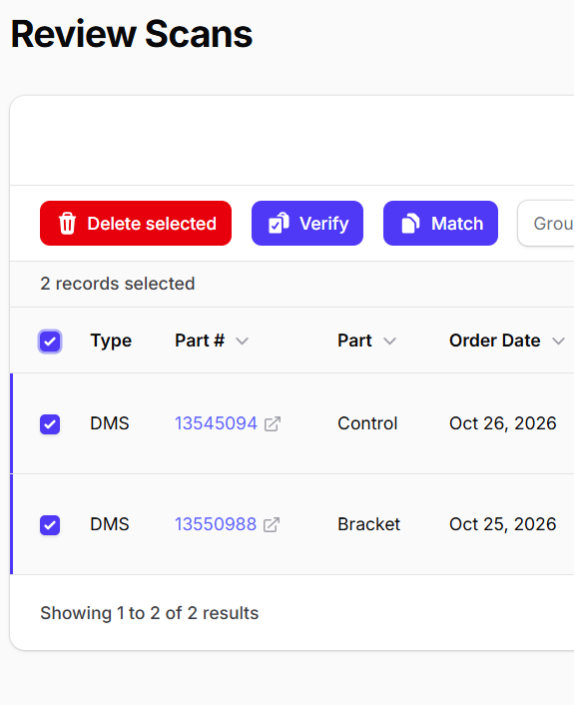Viewport: 574px width, 705px height.
Task: Click external link icon beside 13550988
Action: click(272, 524)
